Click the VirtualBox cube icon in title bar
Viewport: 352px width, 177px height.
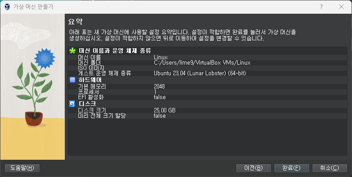point(7,7)
